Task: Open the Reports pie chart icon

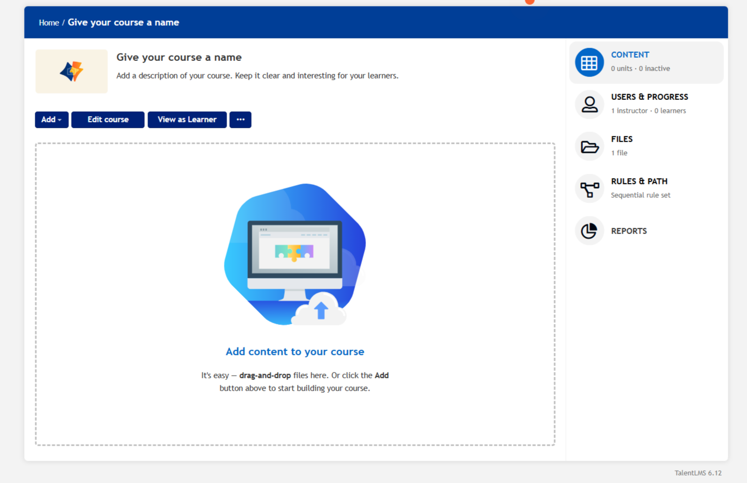Action: 589,231
